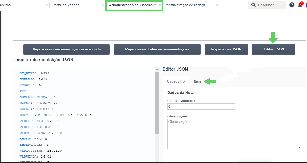Close the Administração de licença tab
This screenshot has height=163, width=307.
217,5
